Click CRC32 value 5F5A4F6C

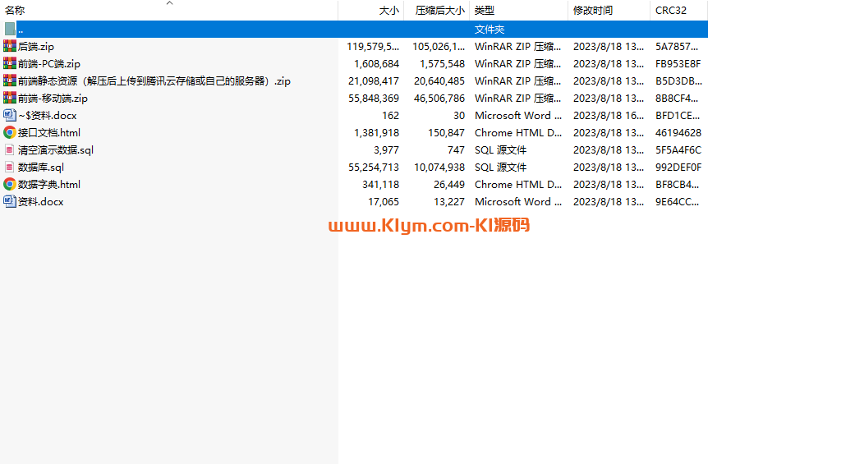(x=678, y=150)
